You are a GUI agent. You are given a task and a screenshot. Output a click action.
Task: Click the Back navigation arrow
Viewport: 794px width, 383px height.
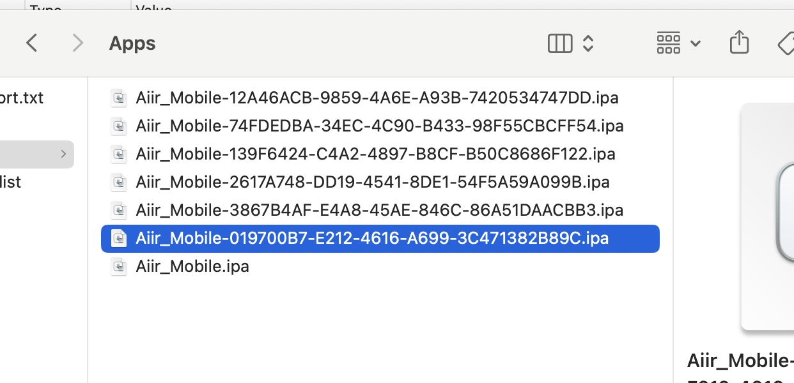[31, 43]
